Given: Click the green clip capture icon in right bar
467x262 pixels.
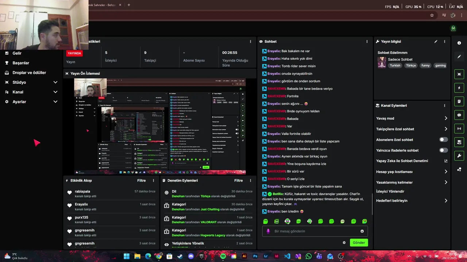Looking at the screenshot, I should point(459,74).
